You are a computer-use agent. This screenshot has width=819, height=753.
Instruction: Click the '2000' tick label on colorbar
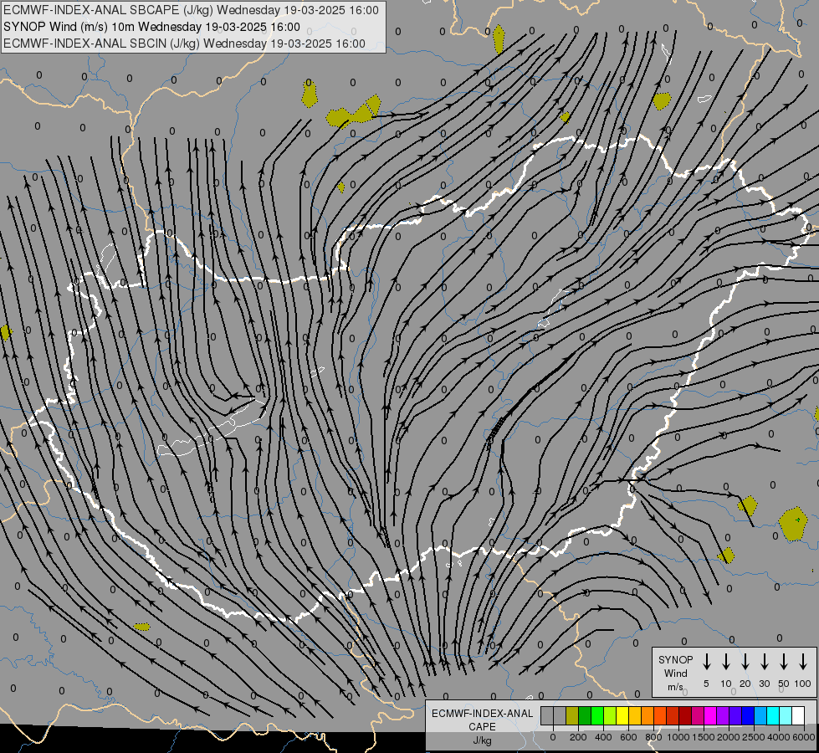coord(729,737)
